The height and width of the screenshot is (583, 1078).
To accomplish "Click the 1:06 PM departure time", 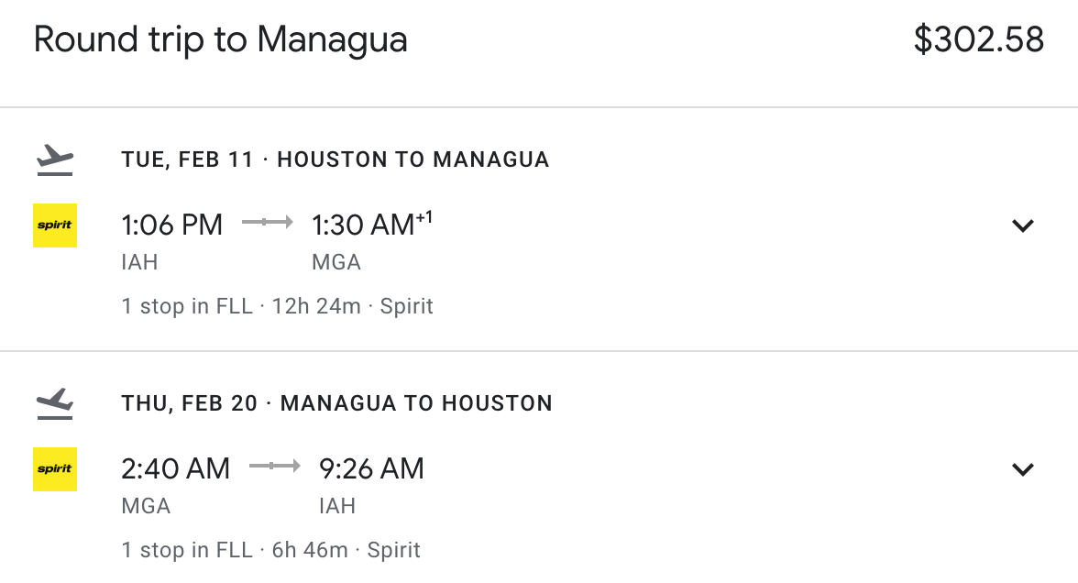I will click(x=172, y=225).
